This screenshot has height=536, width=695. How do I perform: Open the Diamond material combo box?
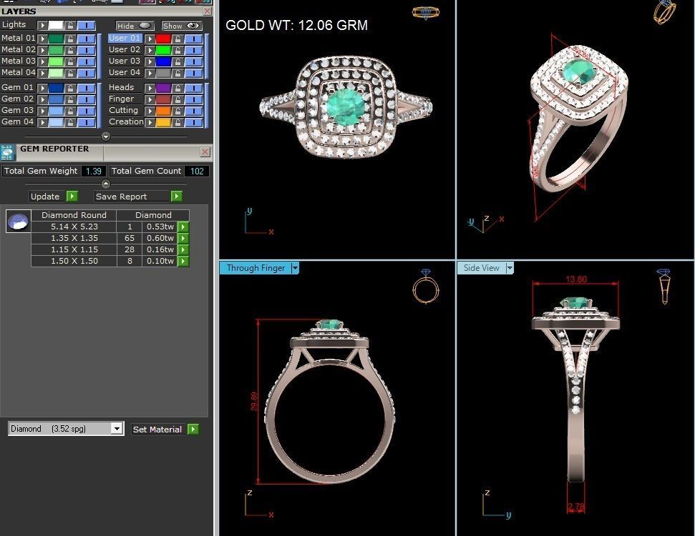click(x=66, y=429)
